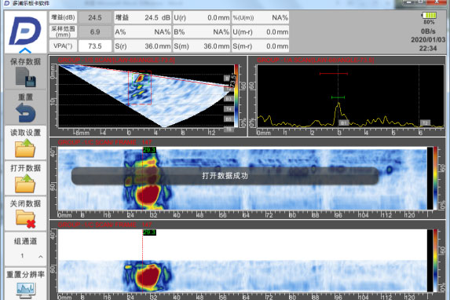Click the 保存数据 save data icon

pyautogui.click(x=26, y=77)
